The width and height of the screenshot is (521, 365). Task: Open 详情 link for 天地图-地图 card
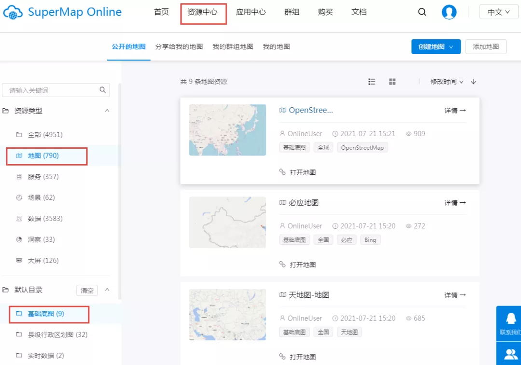coord(455,295)
